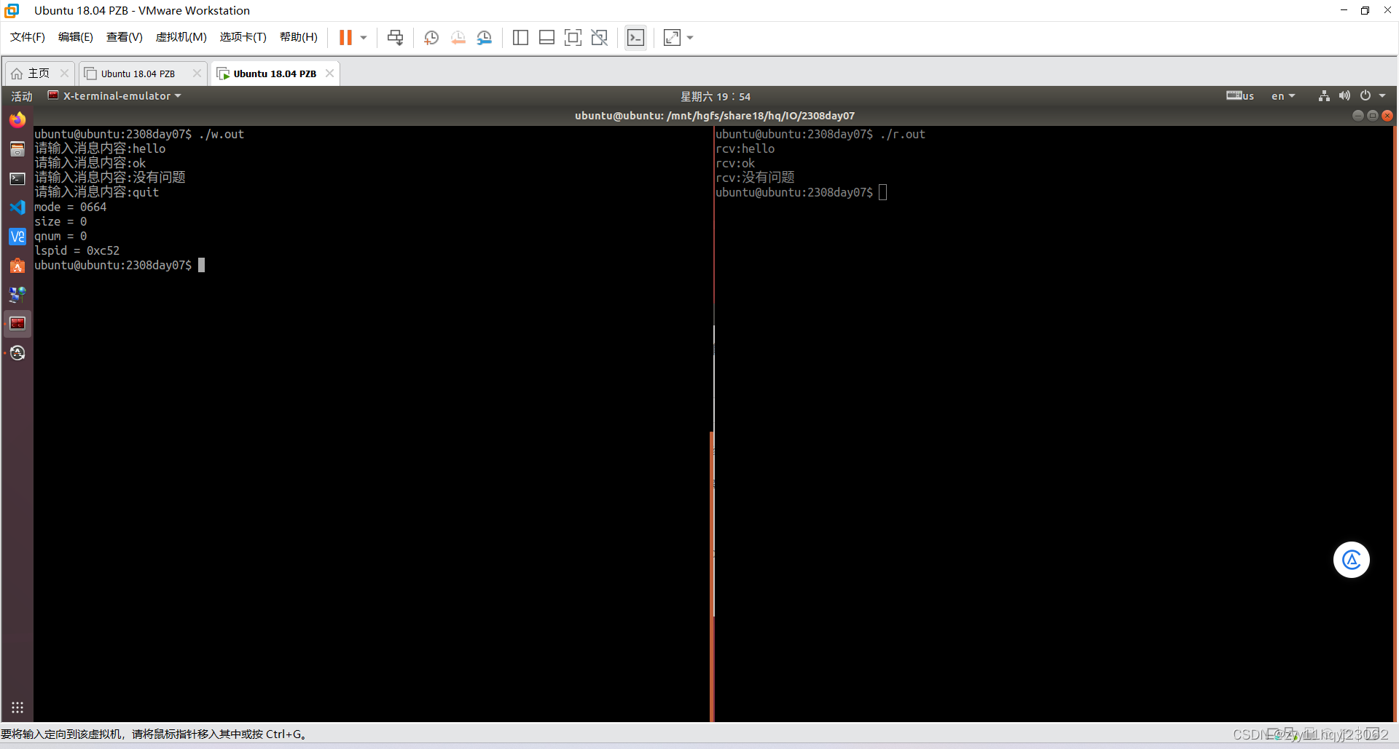The width and height of the screenshot is (1399, 749).
Task: Open the power system menu icon
Action: click(1365, 96)
